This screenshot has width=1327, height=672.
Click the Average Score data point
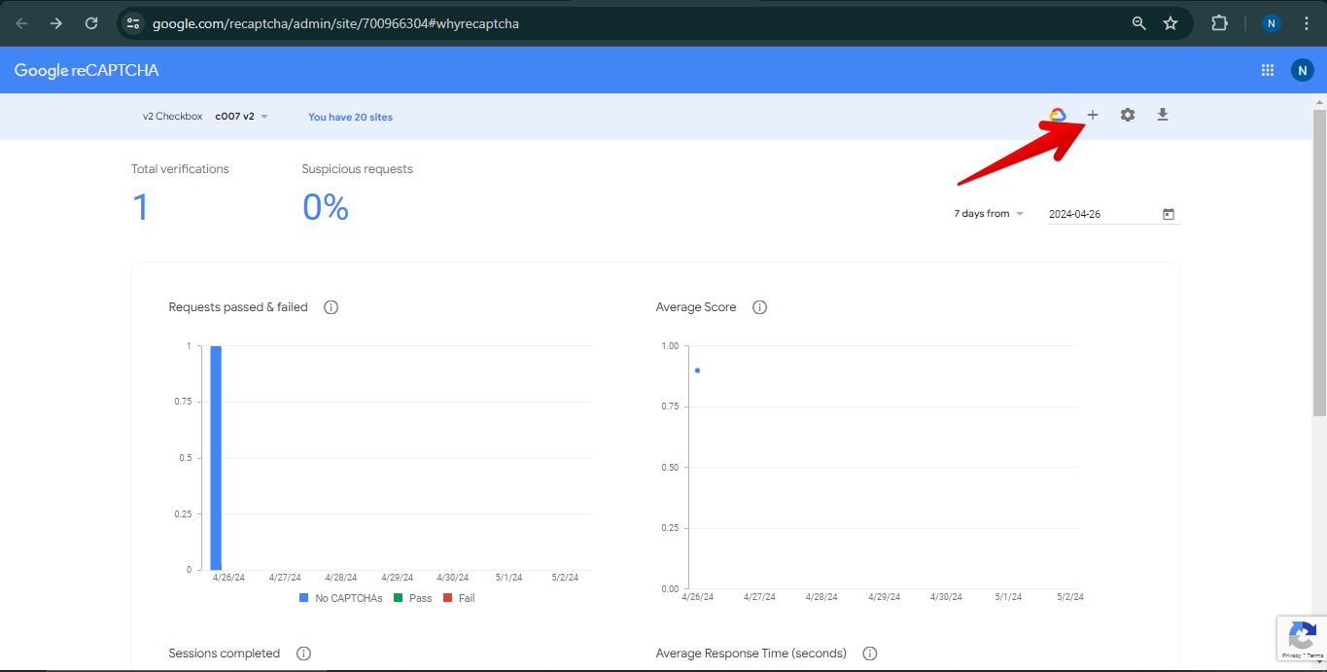pos(697,371)
